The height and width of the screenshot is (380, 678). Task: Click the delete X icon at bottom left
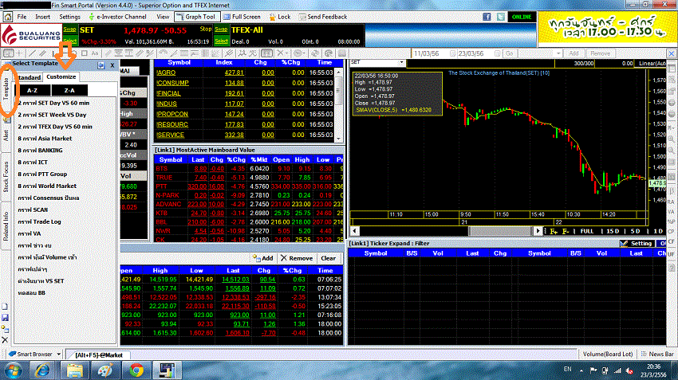(x=6, y=340)
